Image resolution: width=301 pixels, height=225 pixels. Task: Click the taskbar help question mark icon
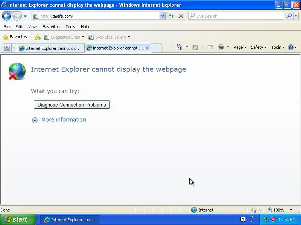[x=243, y=219]
